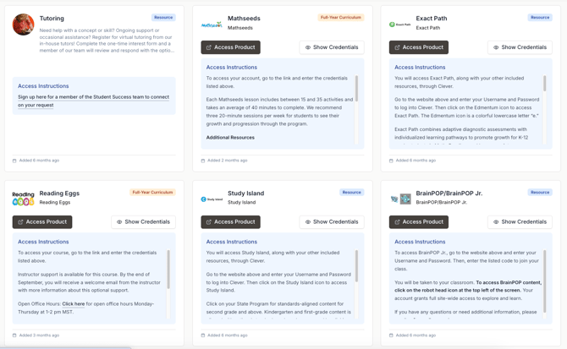
Task: Reveal credentials for Exact Path
Action: point(520,47)
